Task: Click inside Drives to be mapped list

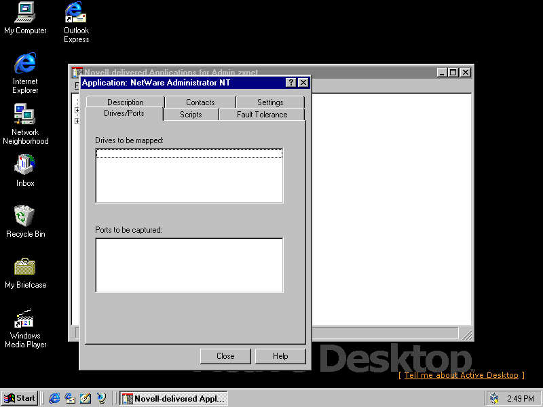Action: pyautogui.click(x=189, y=176)
